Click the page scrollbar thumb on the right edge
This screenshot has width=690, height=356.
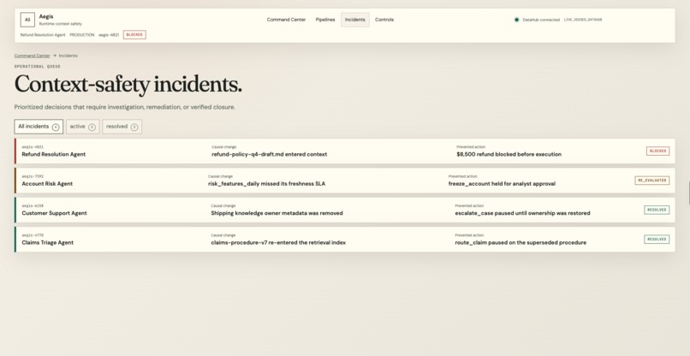click(689, 193)
